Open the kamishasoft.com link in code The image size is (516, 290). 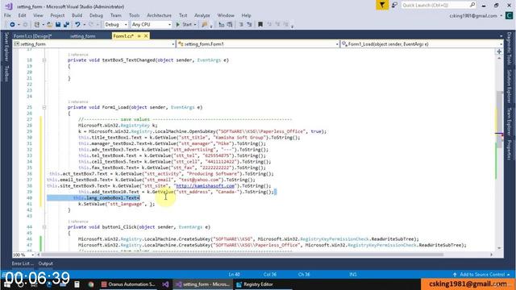tap(205, 186)
